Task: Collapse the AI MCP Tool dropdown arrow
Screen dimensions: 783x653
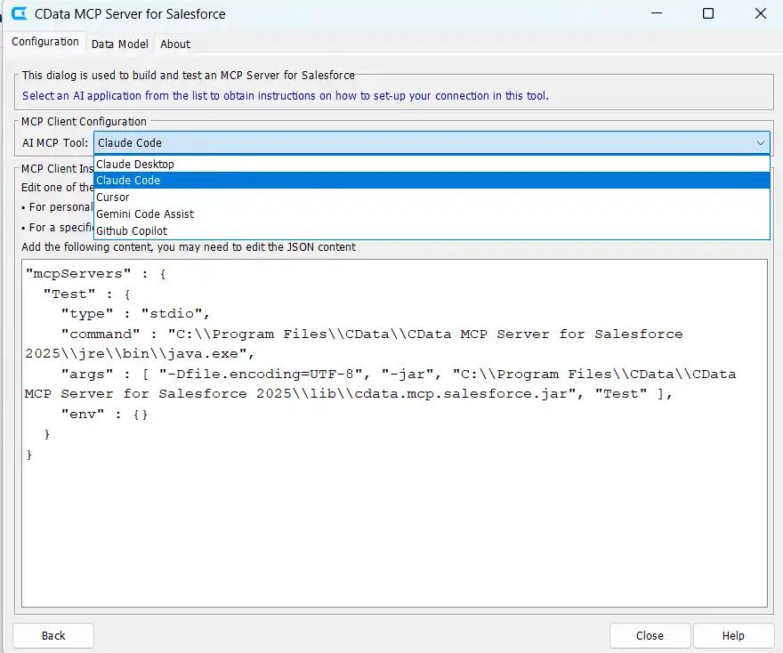Action: [760, 142]
